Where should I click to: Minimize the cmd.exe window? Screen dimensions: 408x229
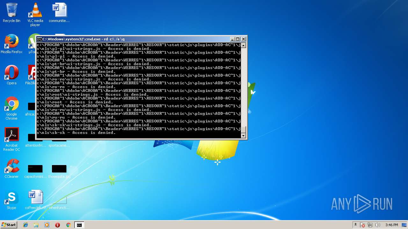point(232,39)
